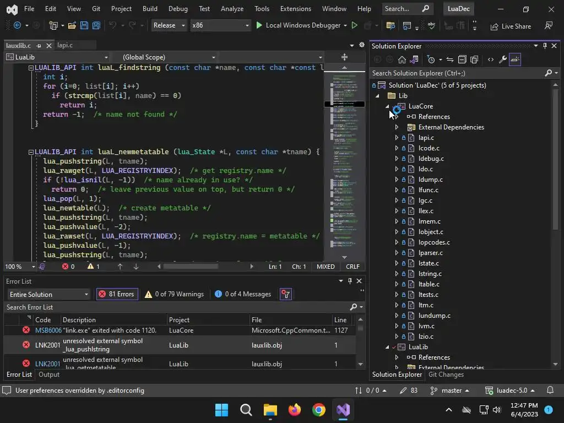Click the code cleanup brush icon in editor status
Image resolution: width=564 pixels, height=423 pixels.
[42, 267]
